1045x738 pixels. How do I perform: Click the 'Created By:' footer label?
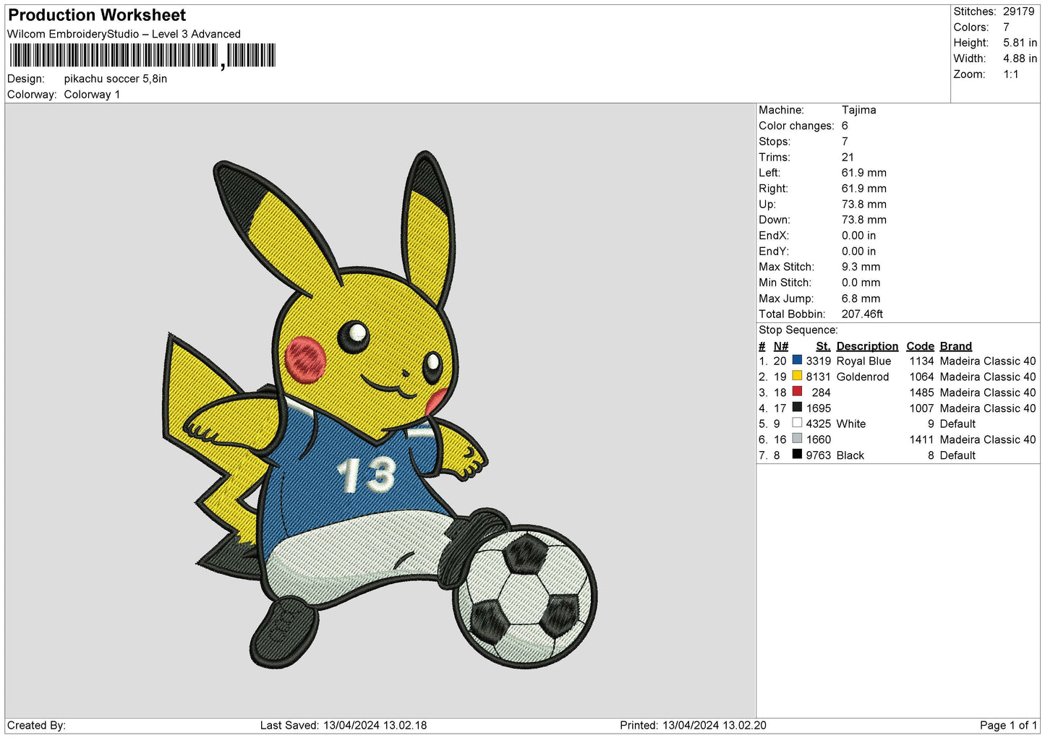[x=36, y=725]
